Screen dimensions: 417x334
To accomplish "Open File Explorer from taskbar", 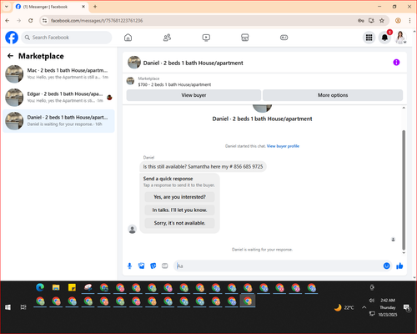I will click(56, 287).
